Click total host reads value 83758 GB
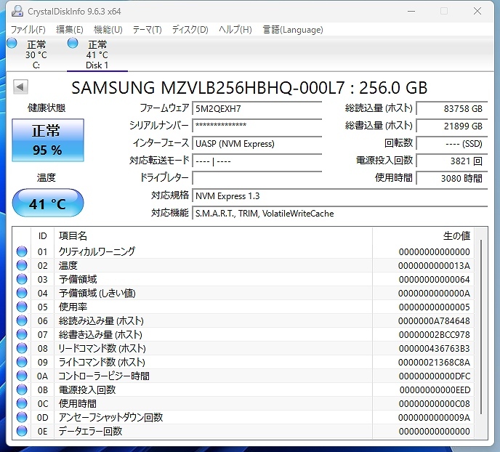 coord(452,109)
